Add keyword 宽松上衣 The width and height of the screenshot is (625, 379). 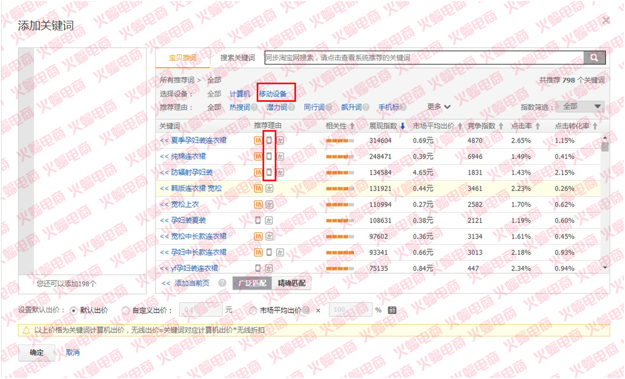coord(179,204)
